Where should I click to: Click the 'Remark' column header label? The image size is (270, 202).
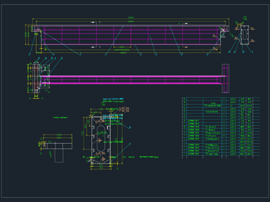(156, 157)
